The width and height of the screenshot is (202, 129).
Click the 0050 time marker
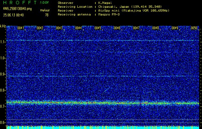point(194,28)
